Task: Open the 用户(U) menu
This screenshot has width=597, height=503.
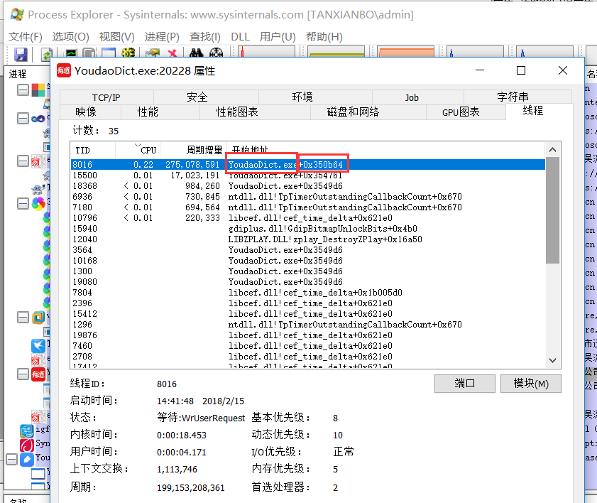Action: pos(278,37)
